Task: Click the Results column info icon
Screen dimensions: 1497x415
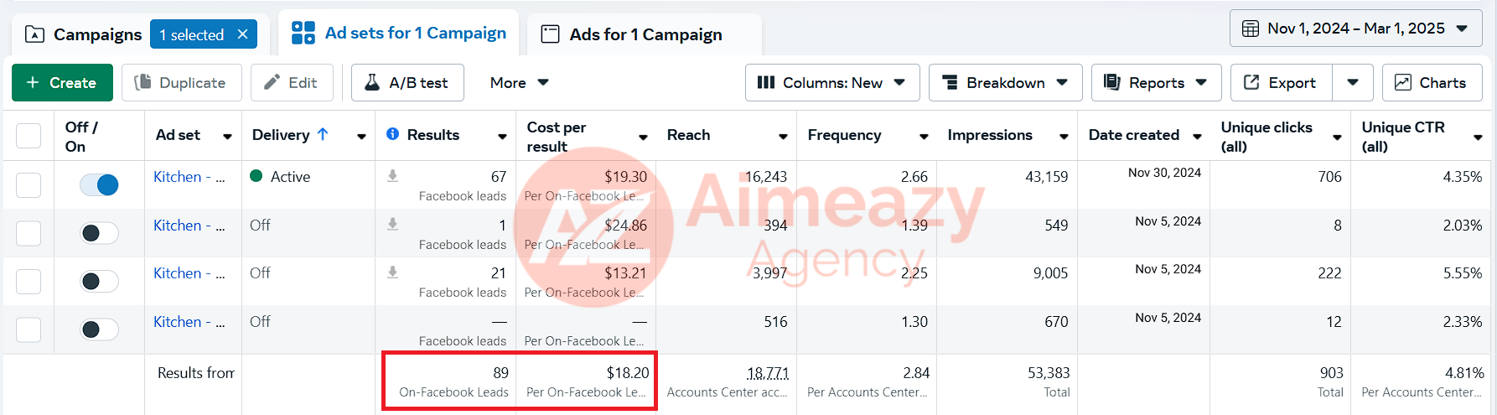Action: [392, 134]
